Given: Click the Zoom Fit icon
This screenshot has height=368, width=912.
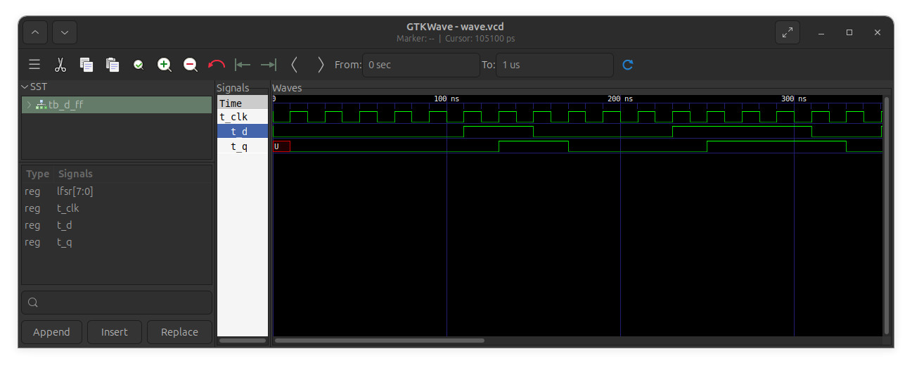Looking at the screenshot, I should coord(139,65).
